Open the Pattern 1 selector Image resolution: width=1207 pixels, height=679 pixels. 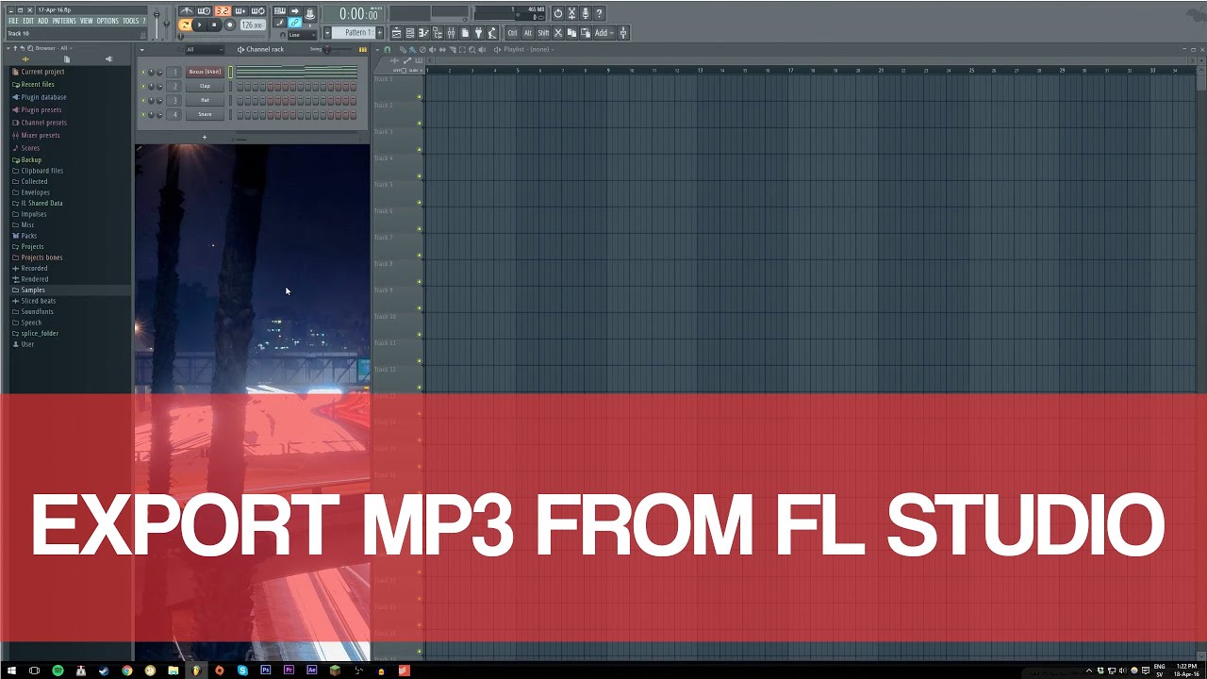(x=353, y=33)
